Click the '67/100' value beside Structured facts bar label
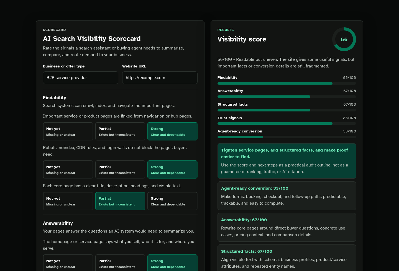This screenshot has width=399, height=271. pyautogui.click(x=349, y=105)
